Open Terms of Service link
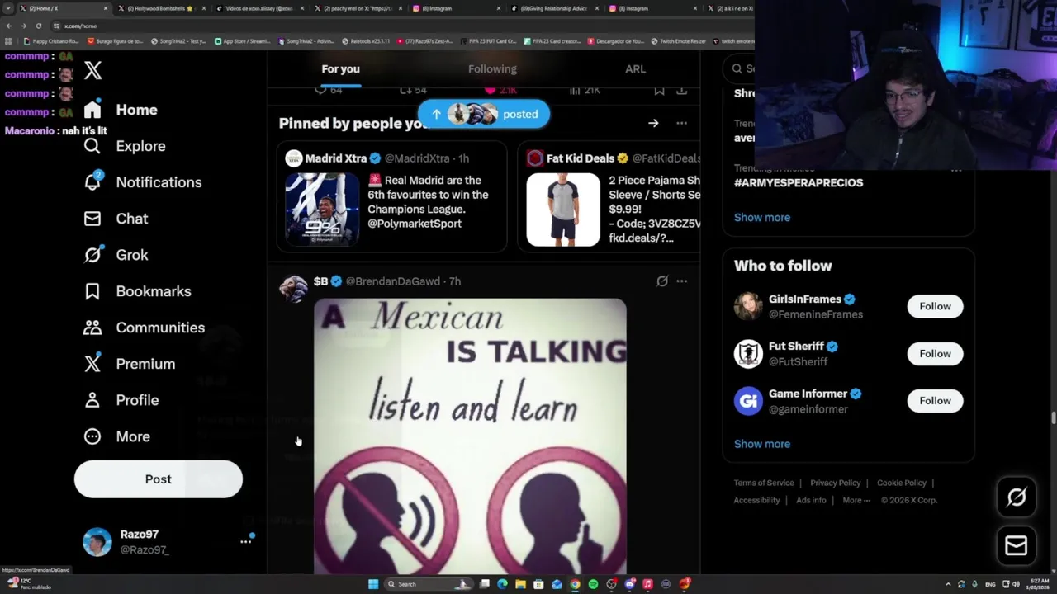The width and height of the screenshot is (1057, 594). click(x=764, y=483)
